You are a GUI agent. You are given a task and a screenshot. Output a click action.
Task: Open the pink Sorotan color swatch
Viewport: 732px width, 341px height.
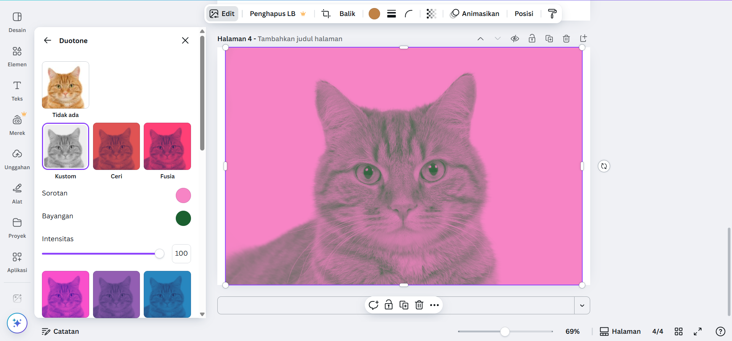(183, 195)
